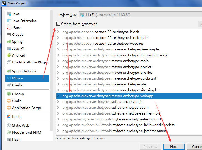202x150 pixels.
Task: Click the Application Forge icon
Action: click(x=9, y=108)
